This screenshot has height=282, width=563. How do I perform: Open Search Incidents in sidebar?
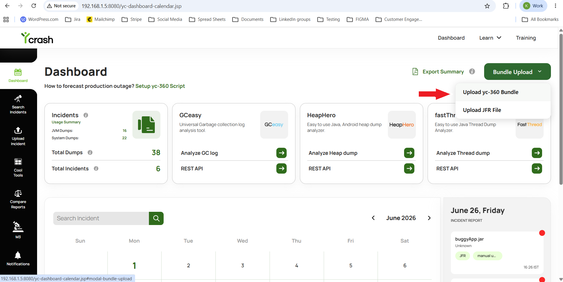point(18,105)
